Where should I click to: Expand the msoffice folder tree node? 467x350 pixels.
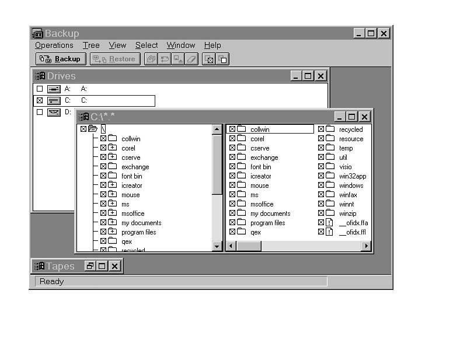113,213
